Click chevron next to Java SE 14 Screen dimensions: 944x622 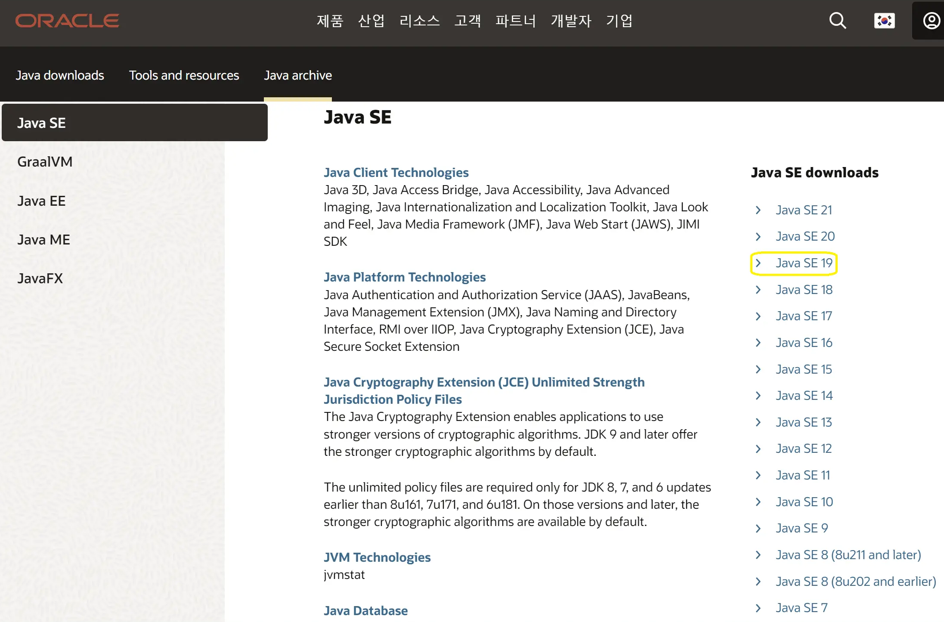(x=758, y=396)
